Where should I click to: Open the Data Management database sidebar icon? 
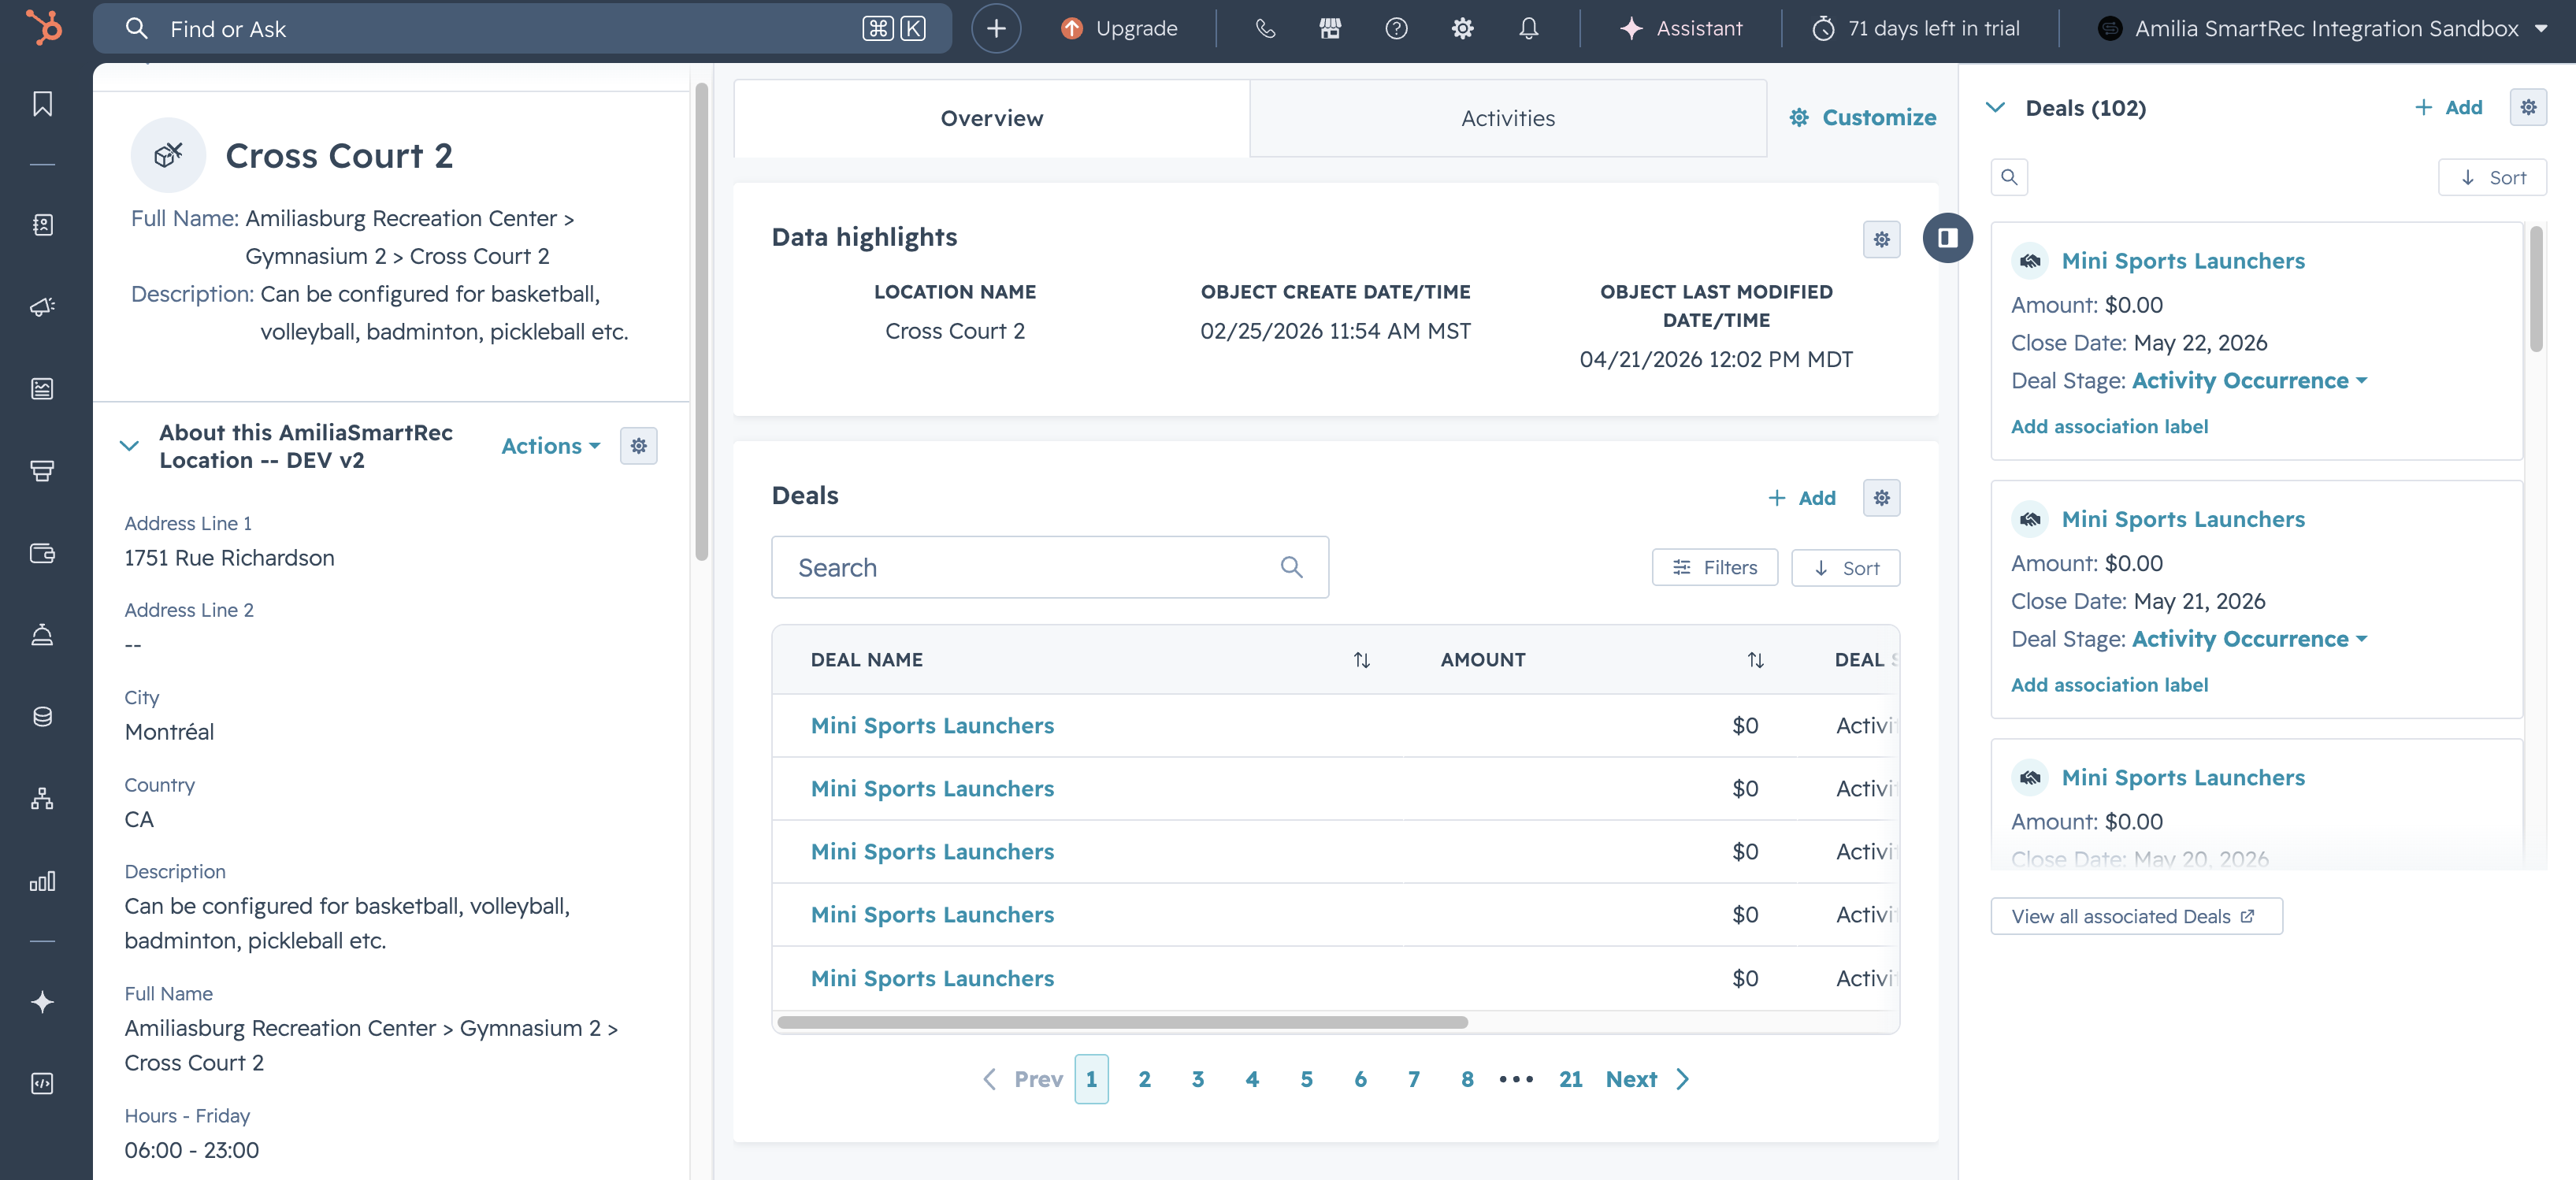(x=42, y=717)
